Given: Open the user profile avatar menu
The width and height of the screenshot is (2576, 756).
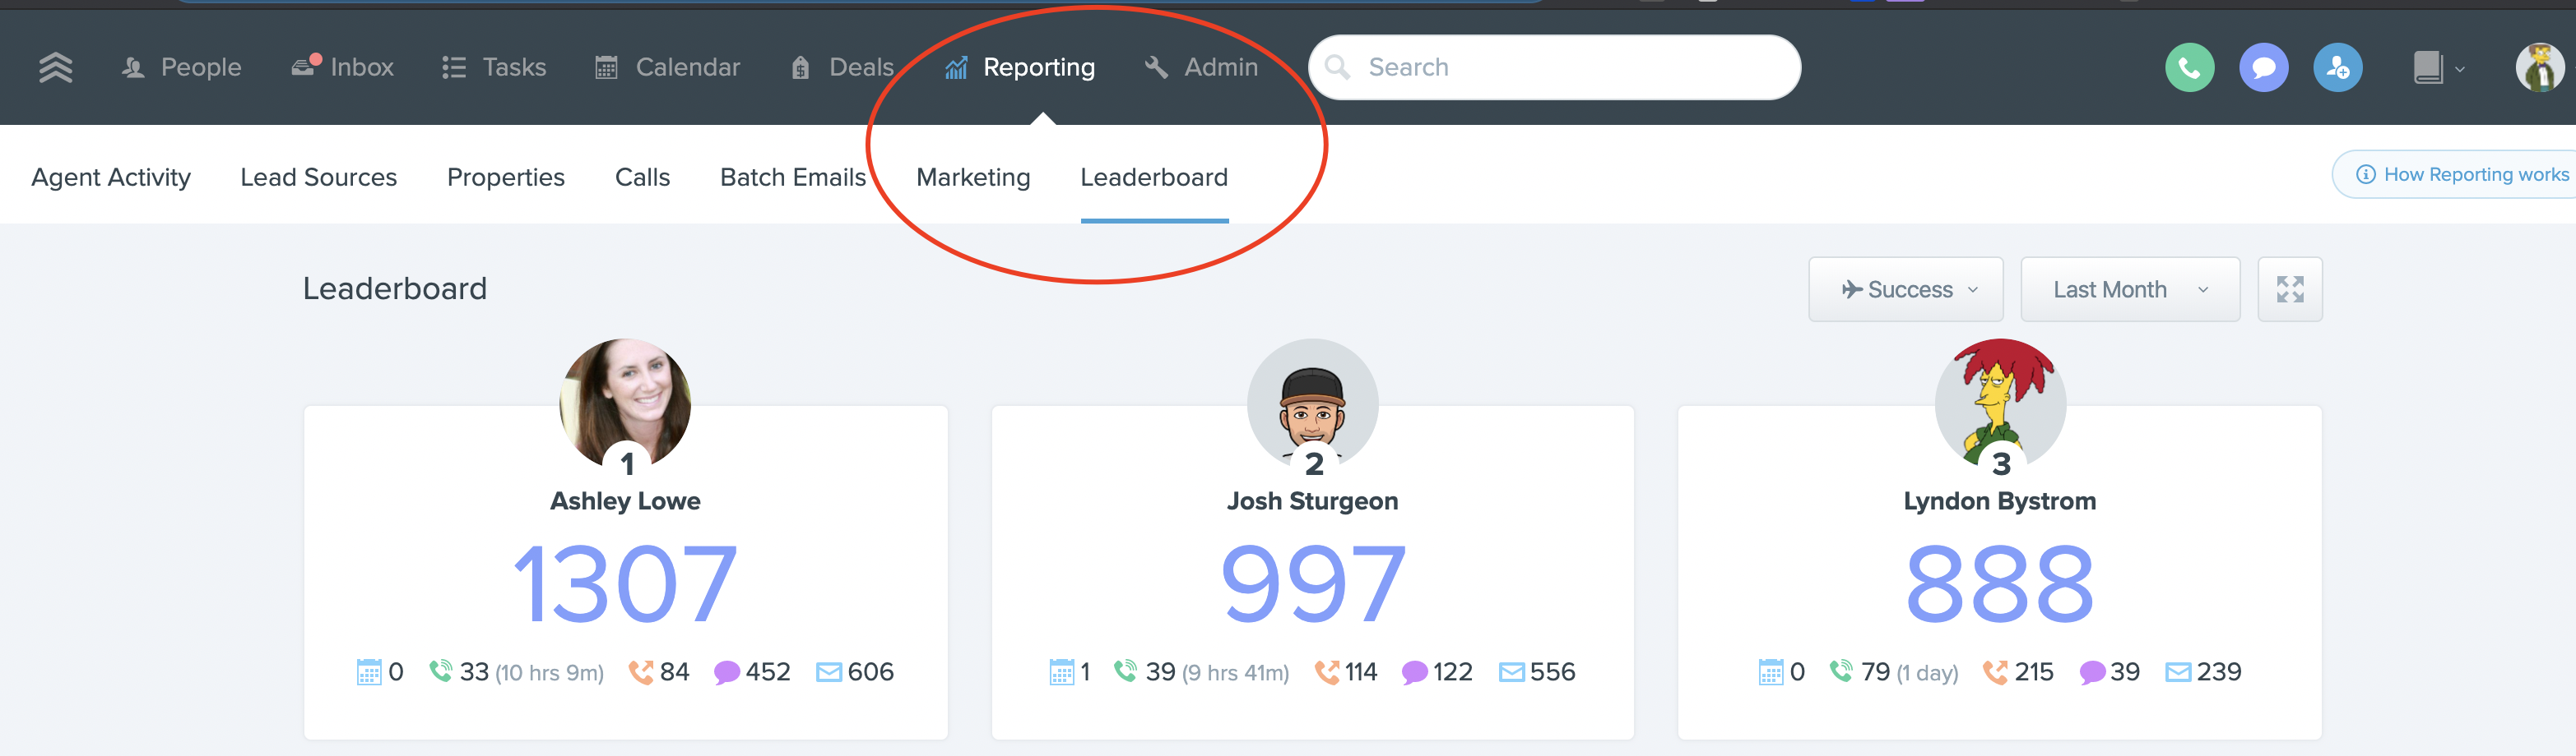Looking at the screenshot, I should point(2539,68).
